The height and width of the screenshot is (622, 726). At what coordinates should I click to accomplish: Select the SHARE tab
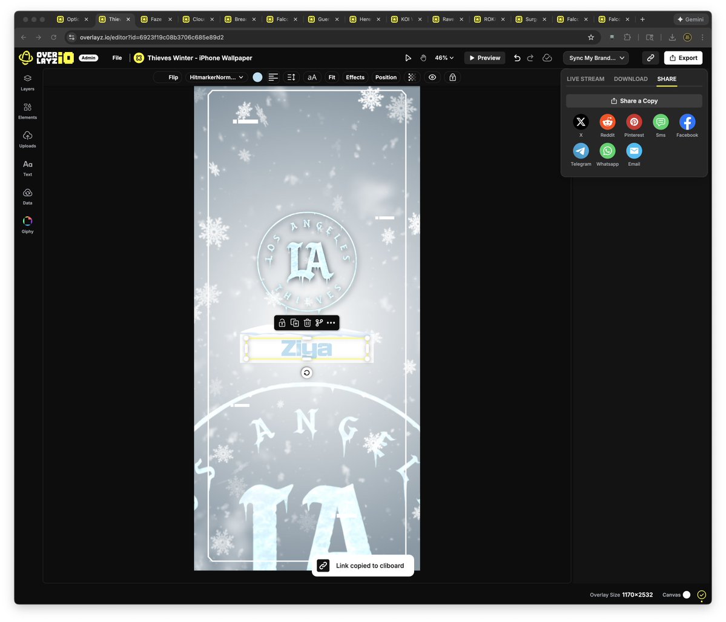(667, 79)
